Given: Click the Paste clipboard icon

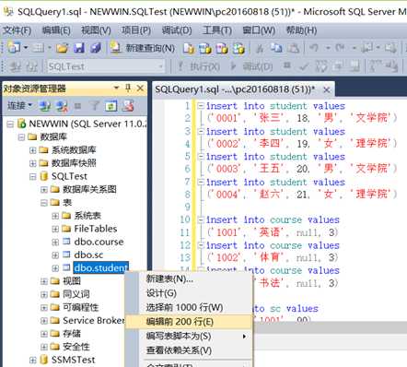Looking at the screenshot, I should coord(294,48).
